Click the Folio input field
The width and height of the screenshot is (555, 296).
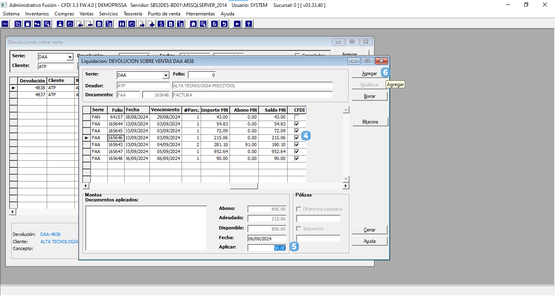pyautogui.click(x=202, y=75)
